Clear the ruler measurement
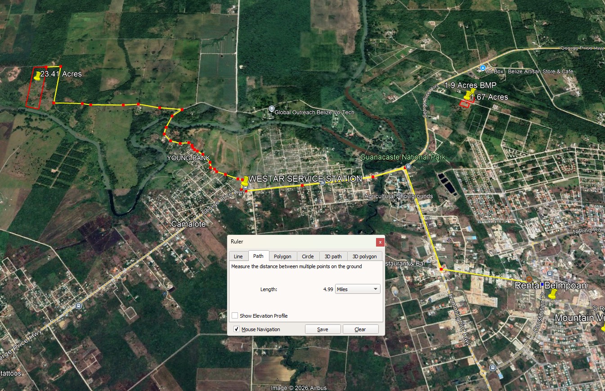 tap(360, 329)
